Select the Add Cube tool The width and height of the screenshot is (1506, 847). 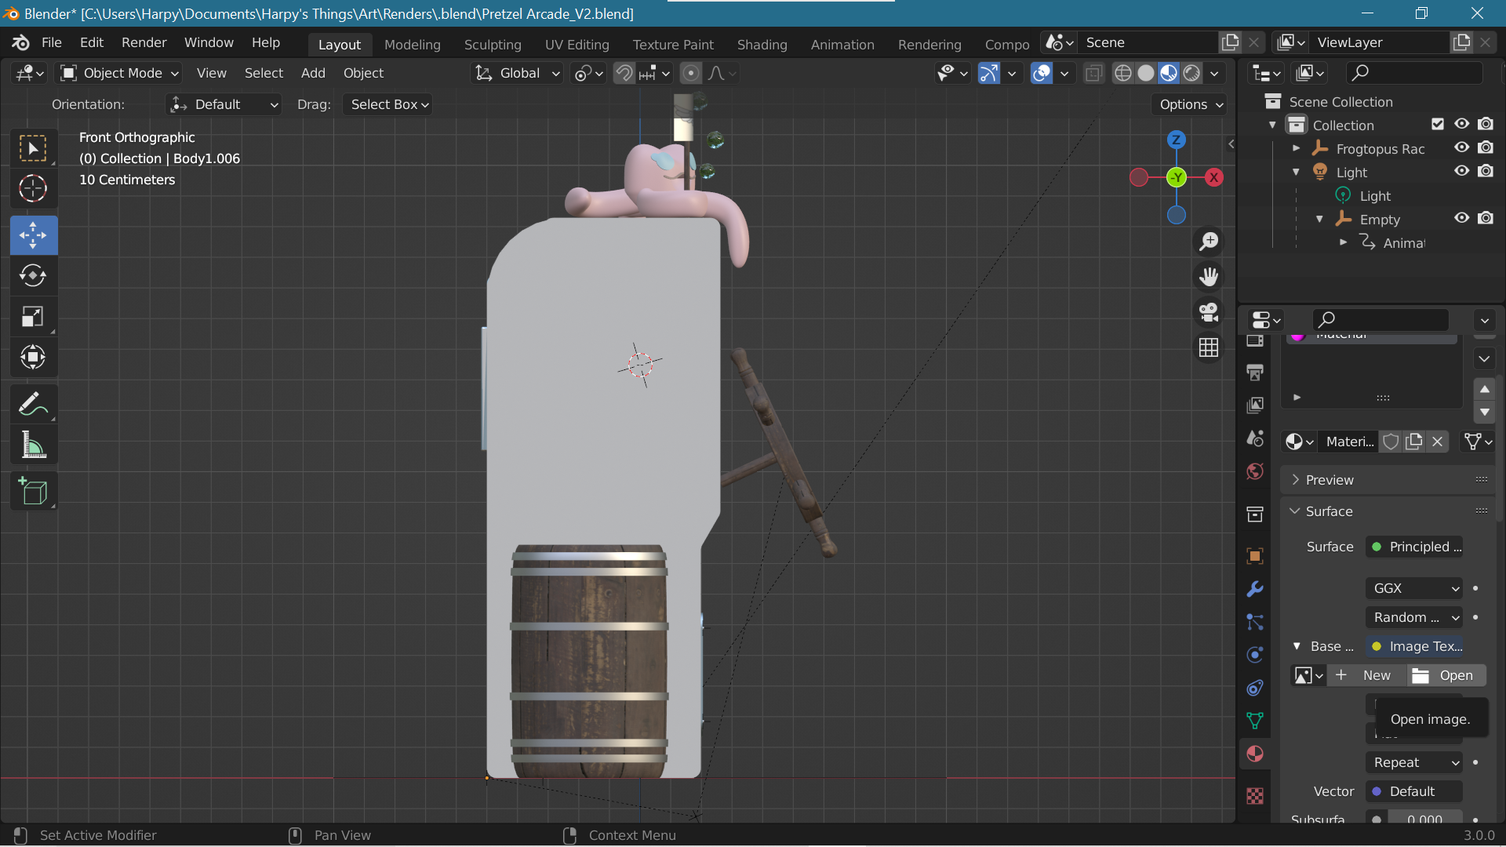(x=33, y=492)
